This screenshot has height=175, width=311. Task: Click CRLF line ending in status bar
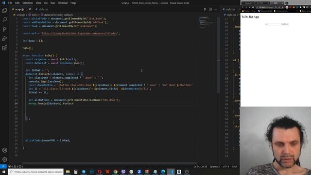click(x=234, y=167)
